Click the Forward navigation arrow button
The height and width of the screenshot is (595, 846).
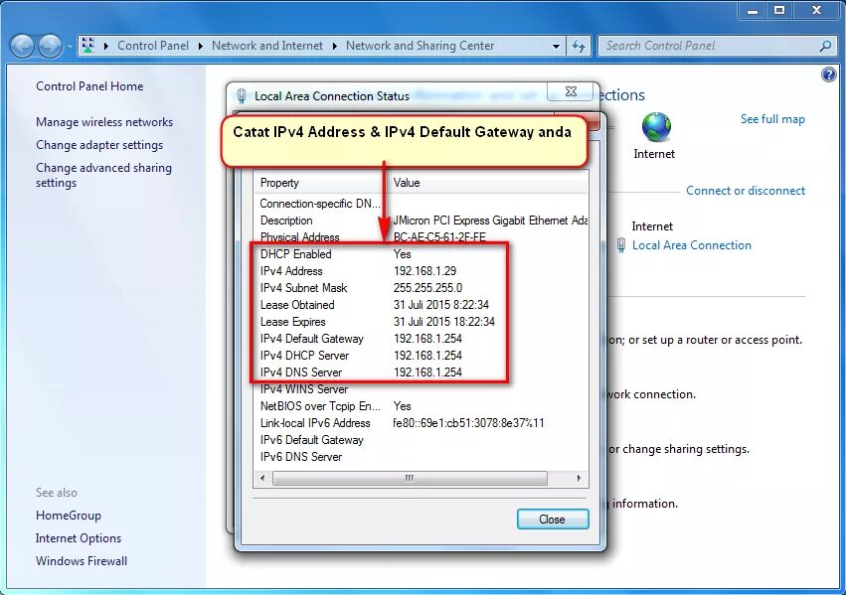(50, 47)
